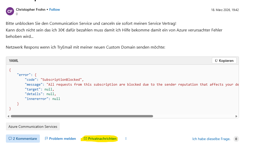Click the left scroll arrow of code block
This screenshot has width=254, height=148.
(8, 116)
